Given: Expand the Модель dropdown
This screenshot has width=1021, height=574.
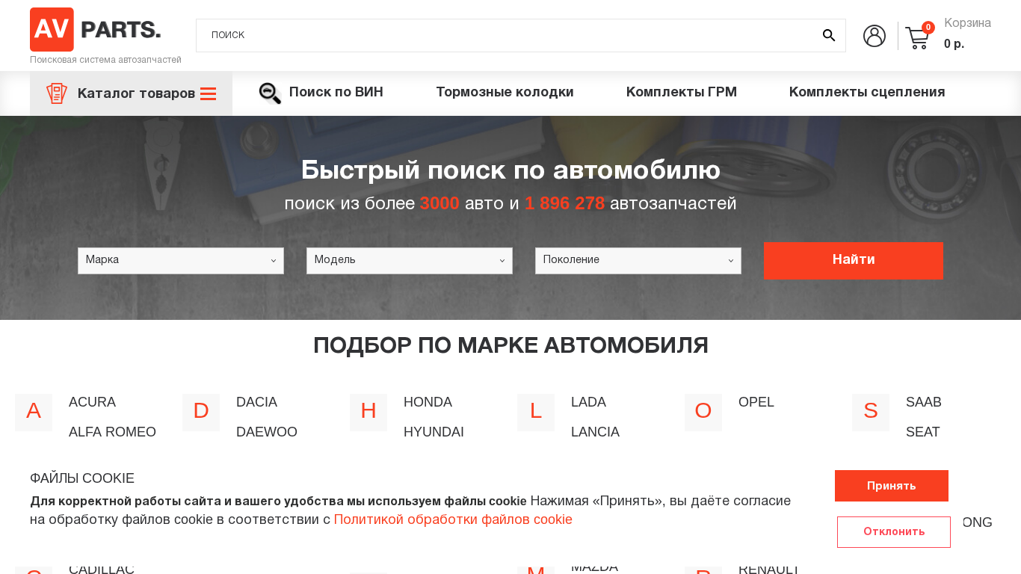Looking at the screenshot, I should pos(410,261).
